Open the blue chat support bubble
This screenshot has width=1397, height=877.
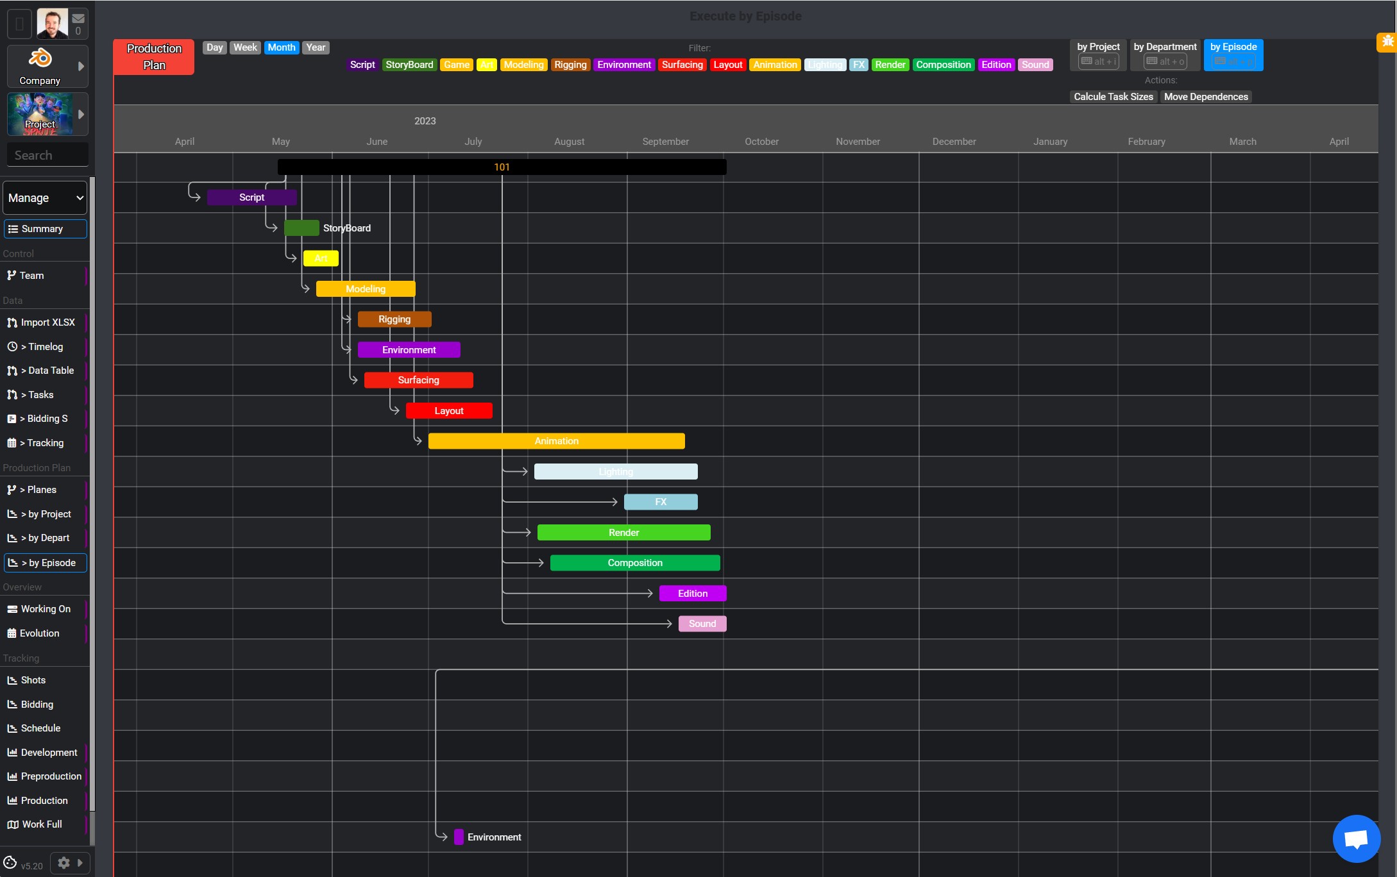pos(1356,839)
